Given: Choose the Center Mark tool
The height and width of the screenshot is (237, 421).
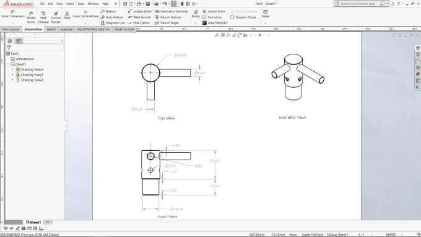Looking at the screenshot, I should point(214,11).
